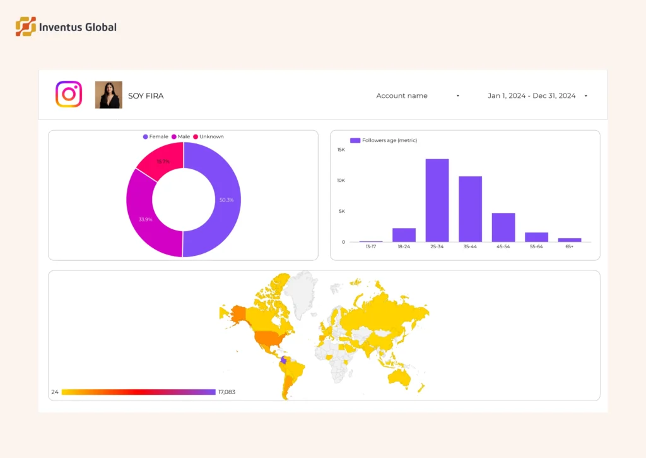Select the Unknown legend dot in the chart legend

click(196, 136)
